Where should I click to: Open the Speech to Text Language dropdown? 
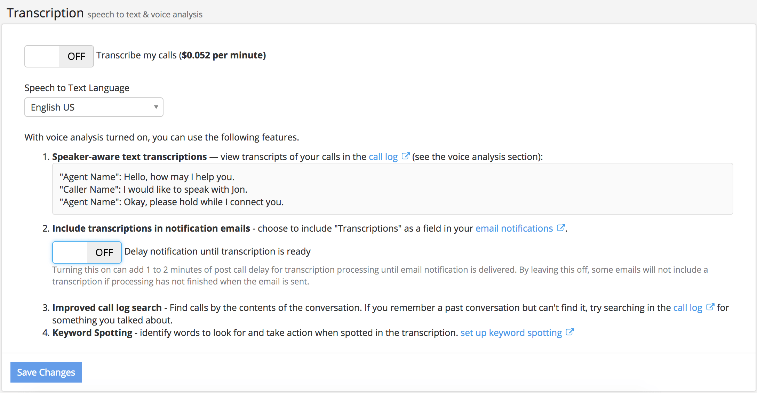tap(90, 107)
